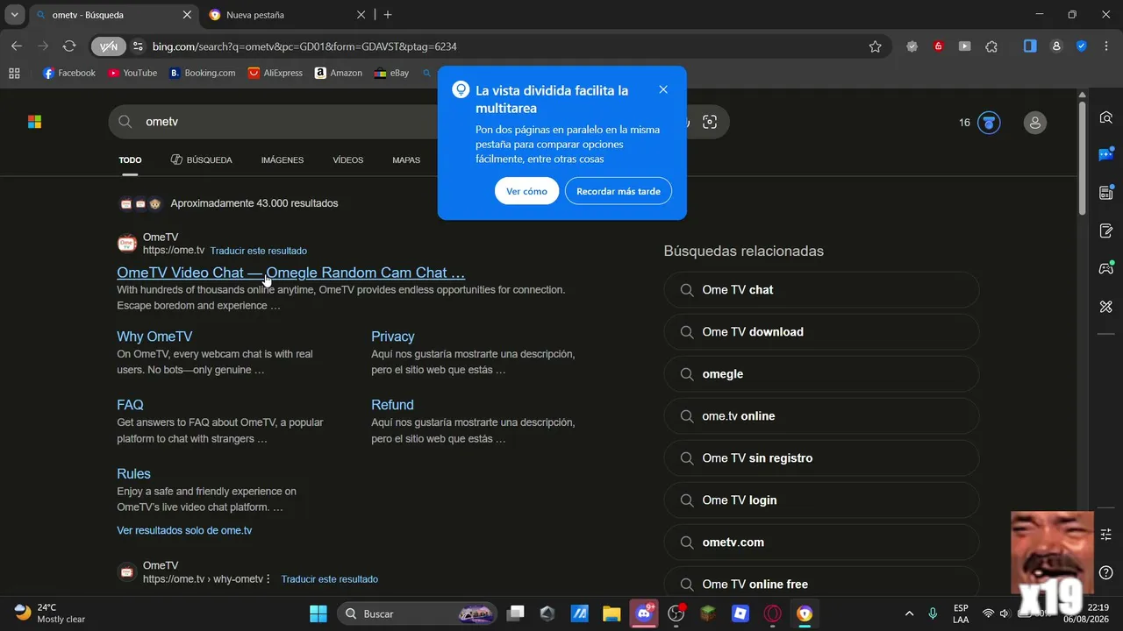1123x631 pixels.
Task: Click the red unlock extension icon
Action: click(938, 46)
